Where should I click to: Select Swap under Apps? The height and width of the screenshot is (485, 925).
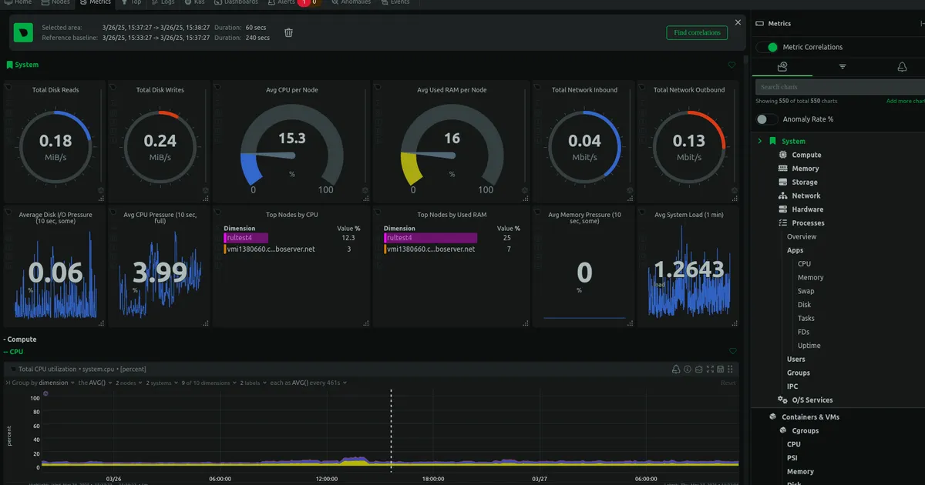[x=806, y=291]
